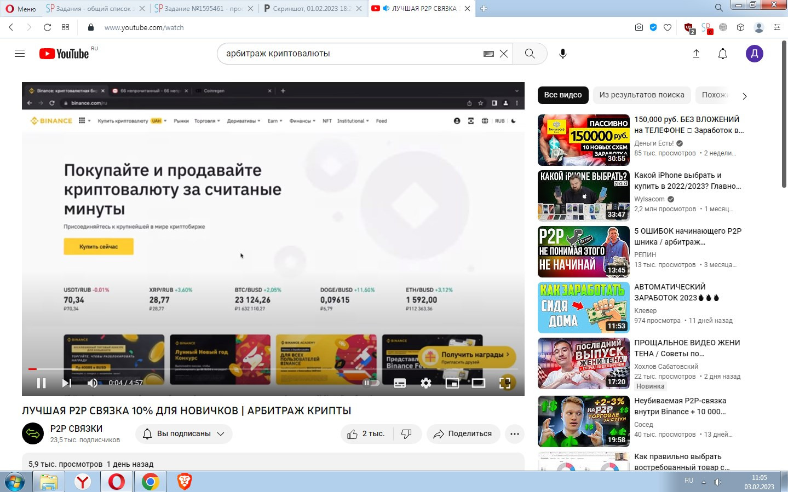Run the search with magnifier button
The height and width of the screenshot is (492, 788).
tap(530, 54)
